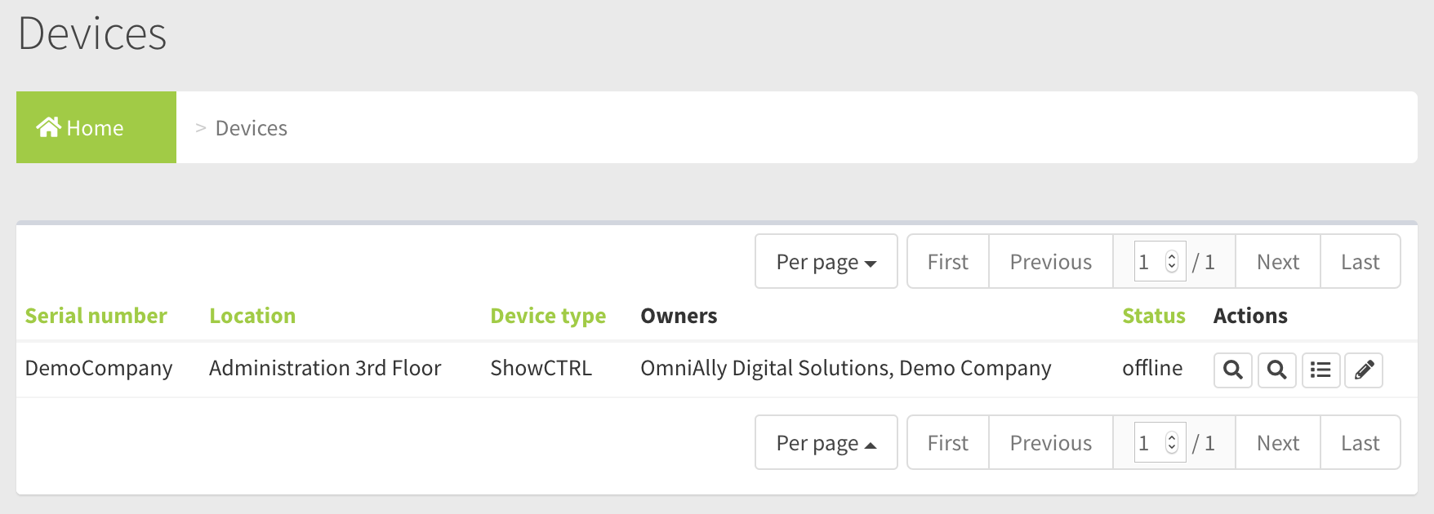Click the second magnifier icon in Actions
This screenshot has width=1434, height=514.
1277,370
